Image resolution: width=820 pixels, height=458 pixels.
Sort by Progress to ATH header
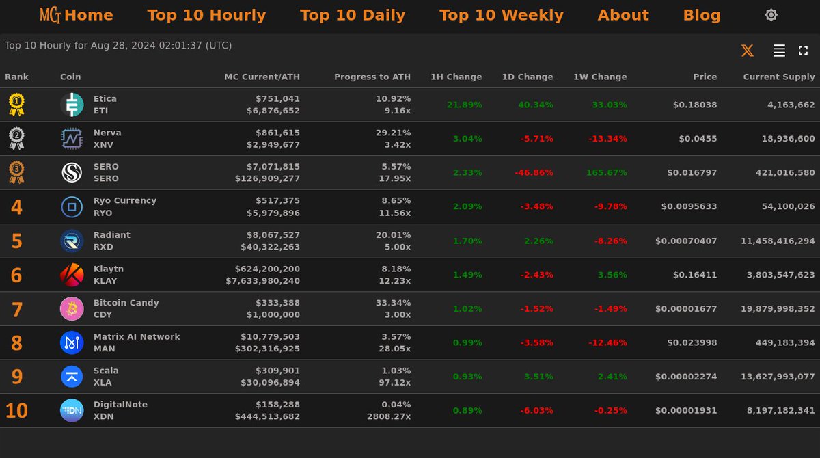click(x=372, y=77)
